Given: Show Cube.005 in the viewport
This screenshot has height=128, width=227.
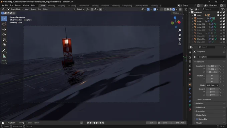Looking at the screenshot, I should tap(221, 30).
